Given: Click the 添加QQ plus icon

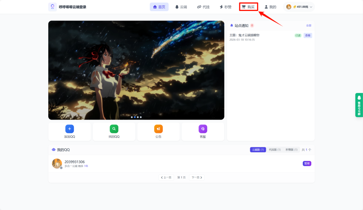Looking at the screenshot, I should pyautogui.click(x=70, y=129).
